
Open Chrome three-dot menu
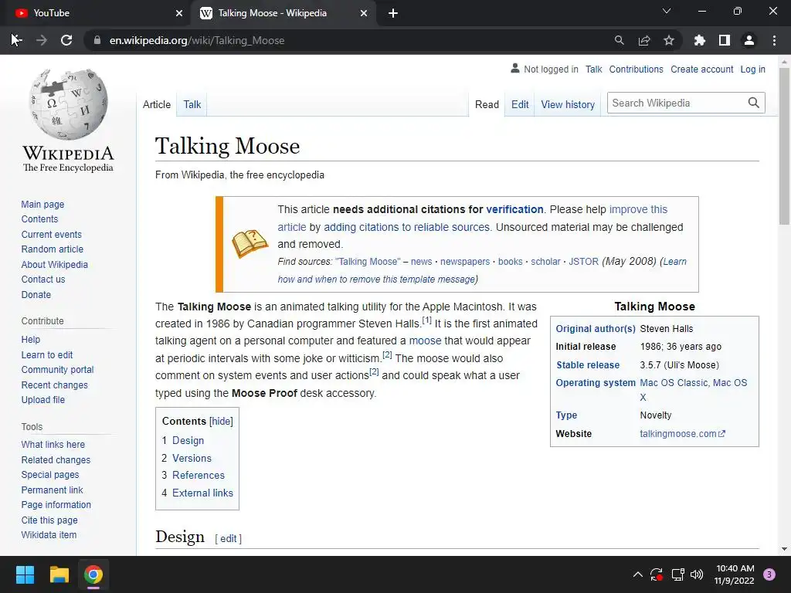point(774,40)
